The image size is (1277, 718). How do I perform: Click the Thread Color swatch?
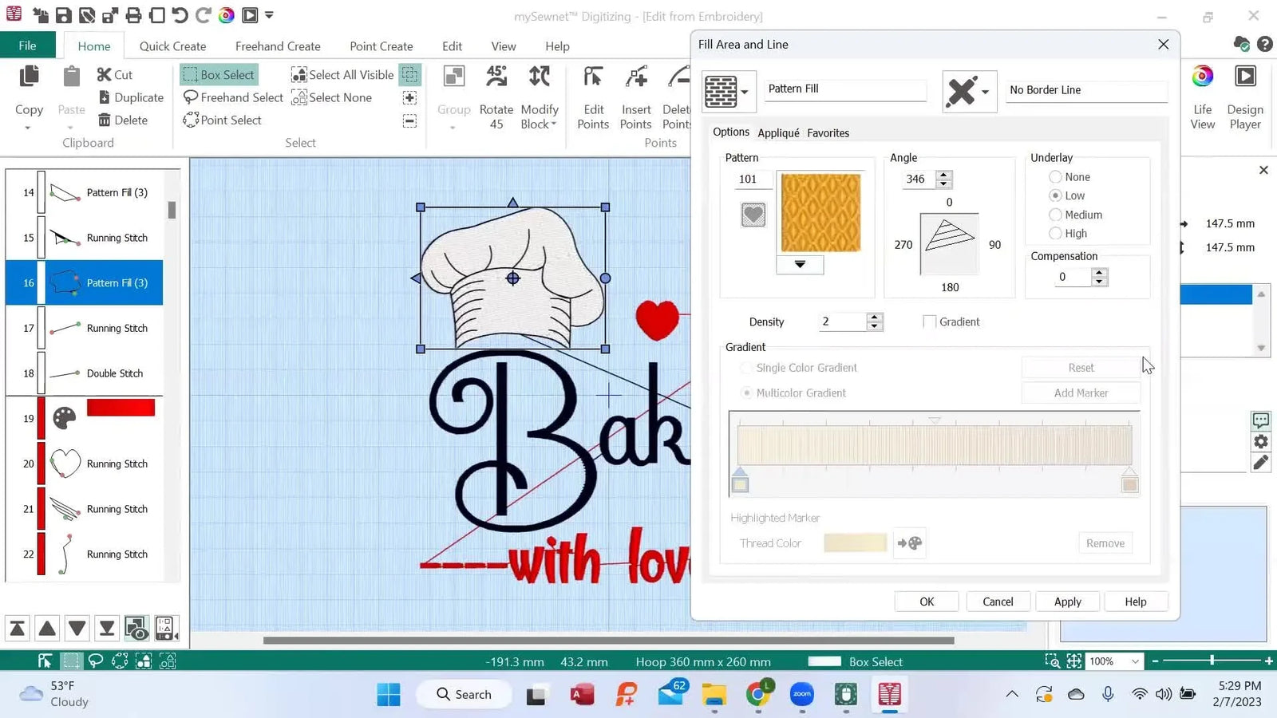pos(855,542)
